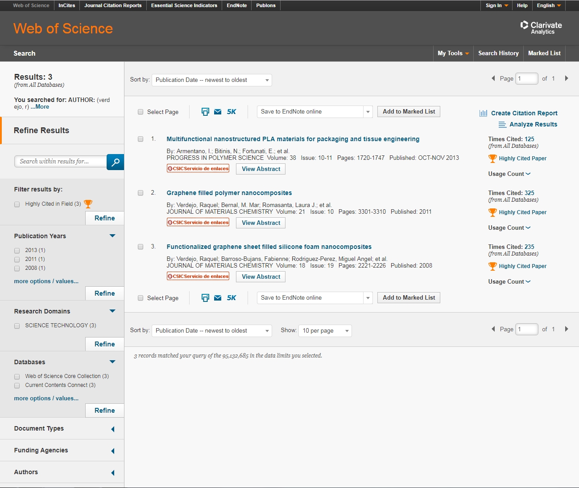Click CSIC Servicio de enlaces for record 3
Viewport: 579px width, 488px height.
[x=198, y=277]
